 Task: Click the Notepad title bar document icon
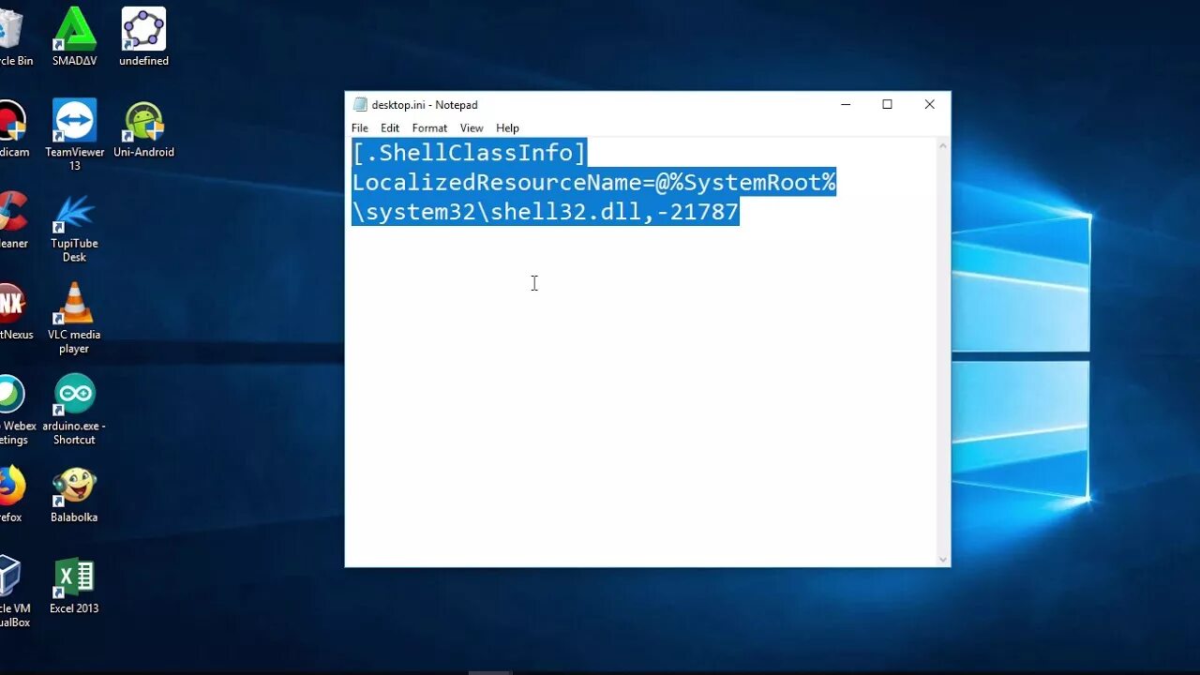[x=360, y=105]
